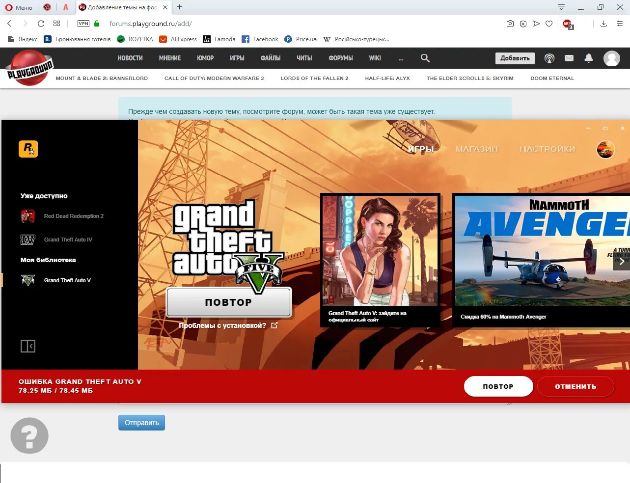Switch to launcher НАСТРОЙКИ tab
This screenshot has width=630, height=483.
pyautogui.click(x=547, y=149)
